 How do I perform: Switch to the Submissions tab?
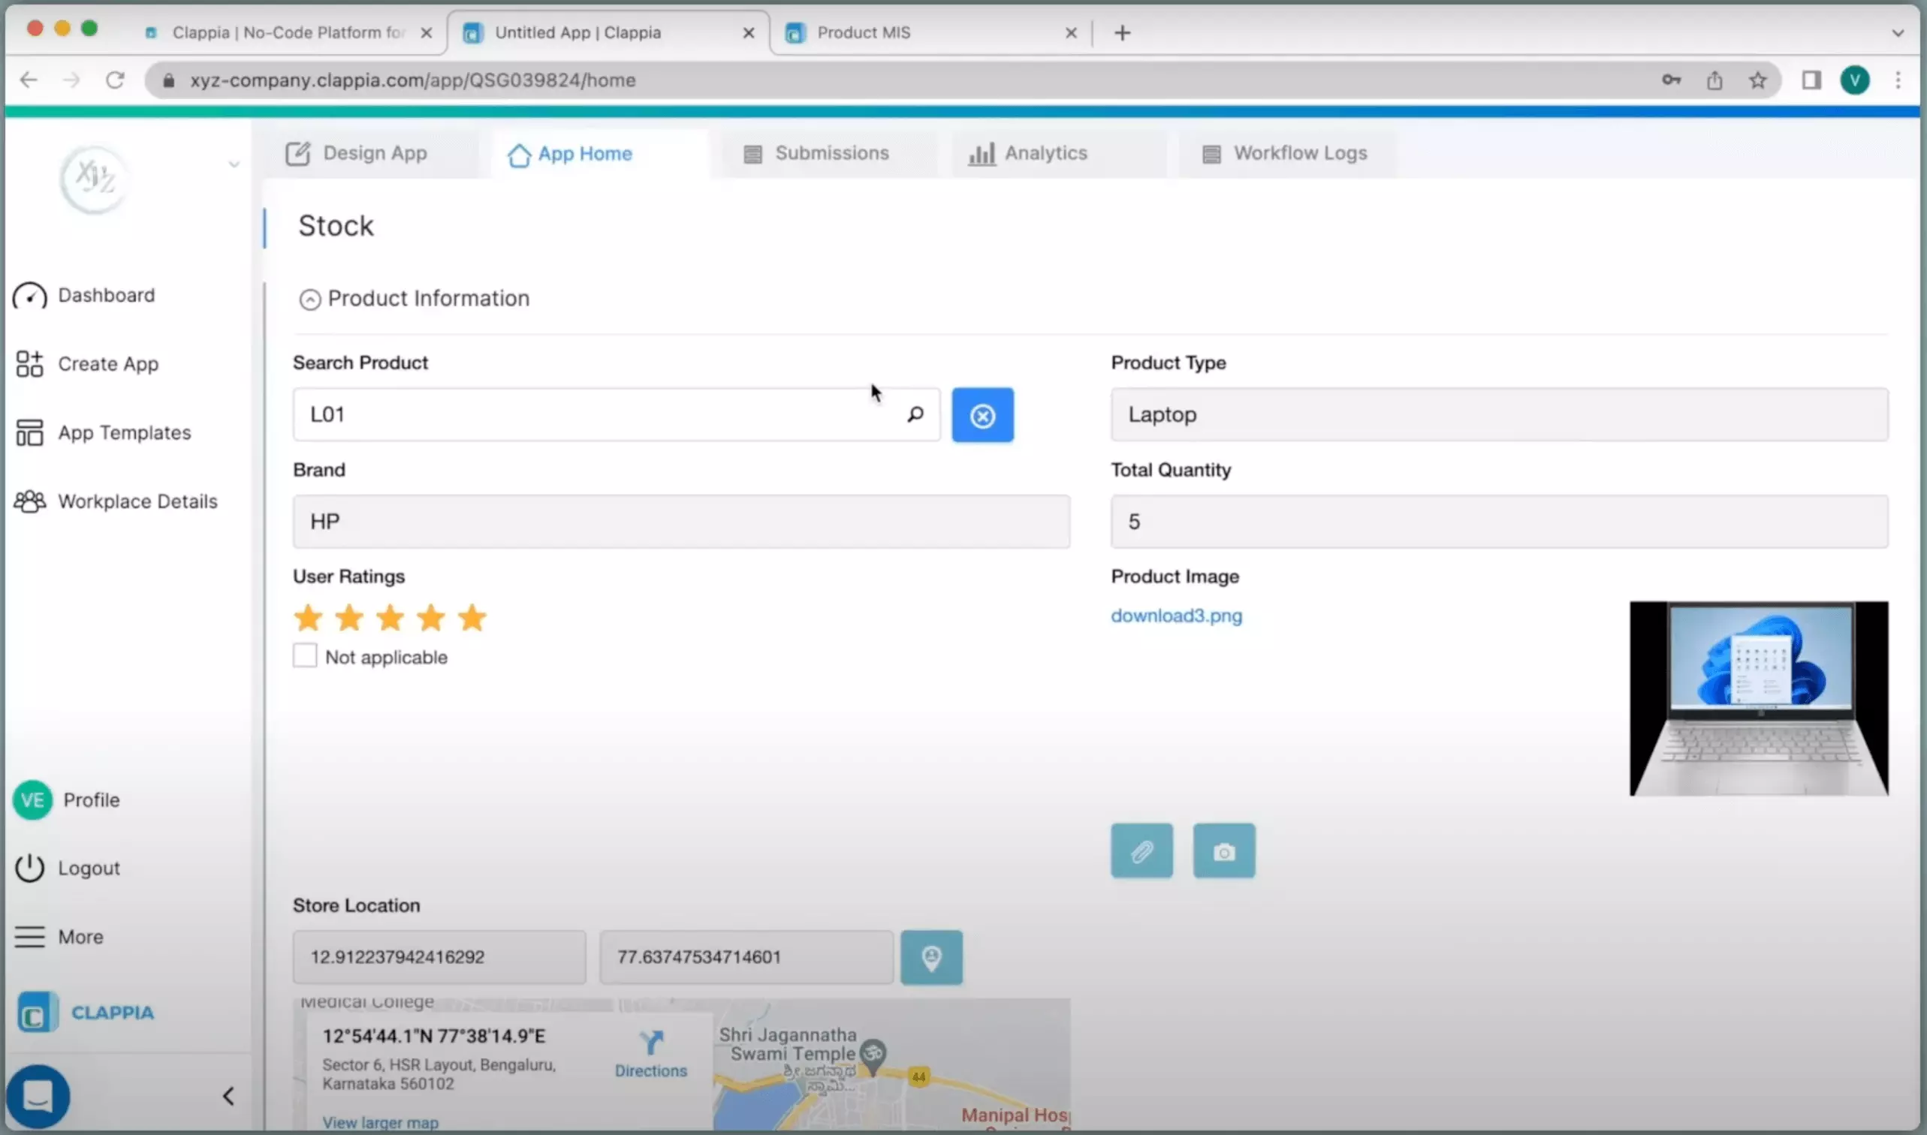[831, 152]
